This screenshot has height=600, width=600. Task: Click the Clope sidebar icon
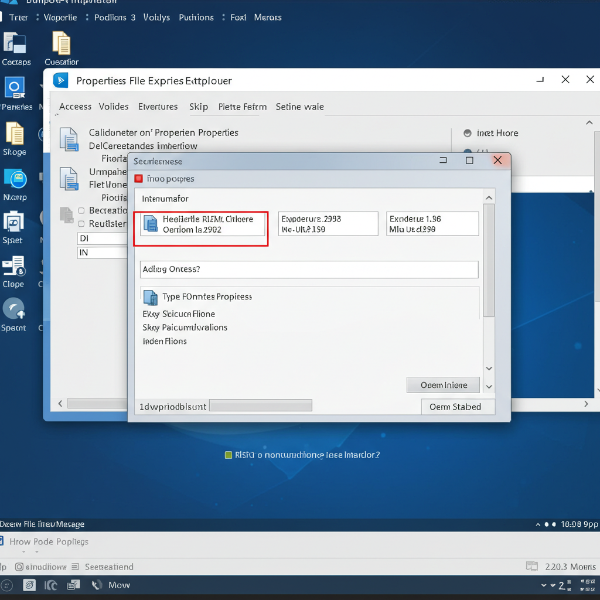(x=13, y=270)
